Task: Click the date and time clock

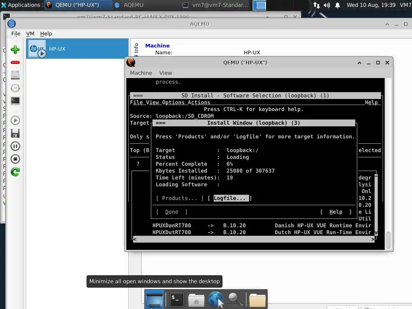Action: pyautogui.click(x=371, y=5)
